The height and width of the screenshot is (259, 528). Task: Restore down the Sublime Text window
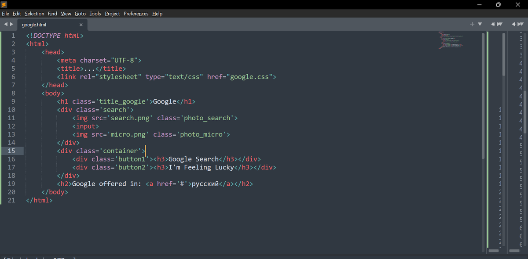498,4
